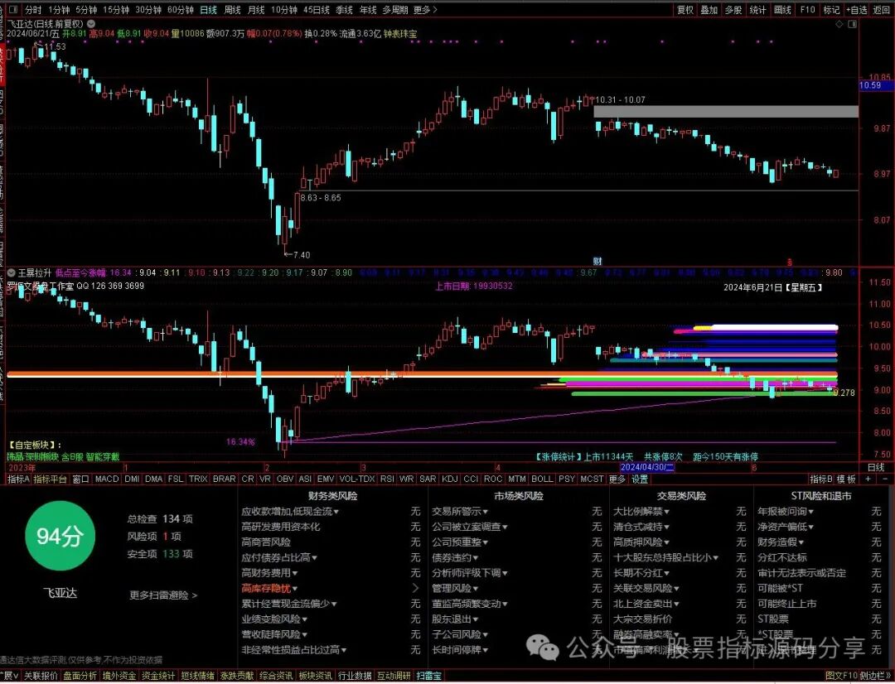895x684 pixels.
Task: Switch to 关联报价 bottom tab
Action: (41, 676)
